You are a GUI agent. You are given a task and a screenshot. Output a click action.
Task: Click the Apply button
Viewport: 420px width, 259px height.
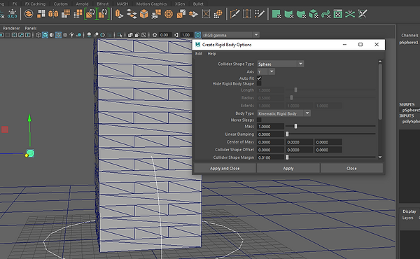(x=288, y=168)
